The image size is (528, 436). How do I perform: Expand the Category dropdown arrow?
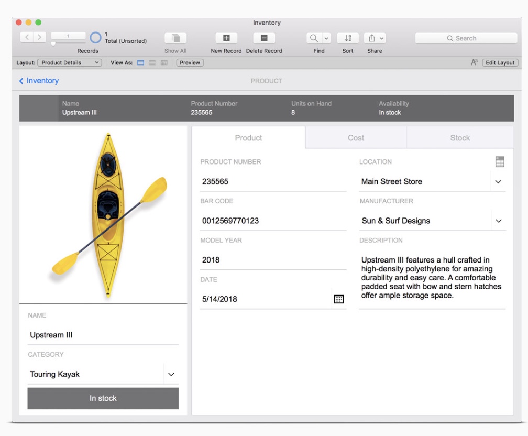tap(171, 375)
